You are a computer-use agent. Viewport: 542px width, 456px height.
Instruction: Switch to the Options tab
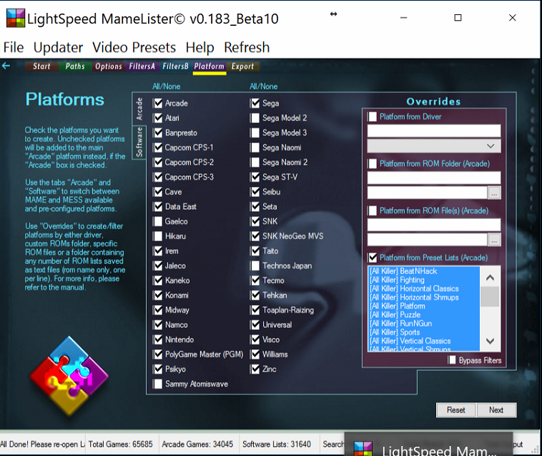click(109, 66)
